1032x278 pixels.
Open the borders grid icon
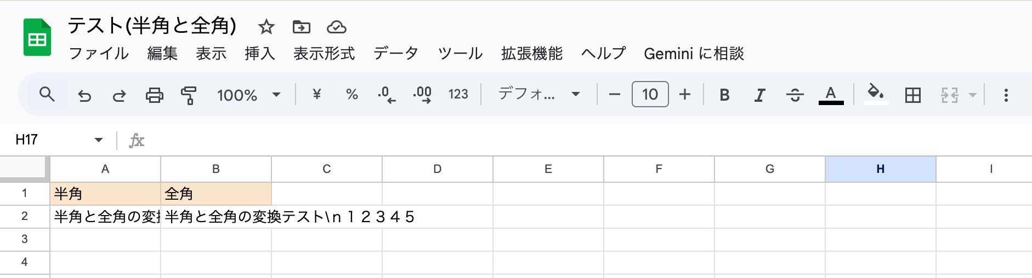coord(912,95)
